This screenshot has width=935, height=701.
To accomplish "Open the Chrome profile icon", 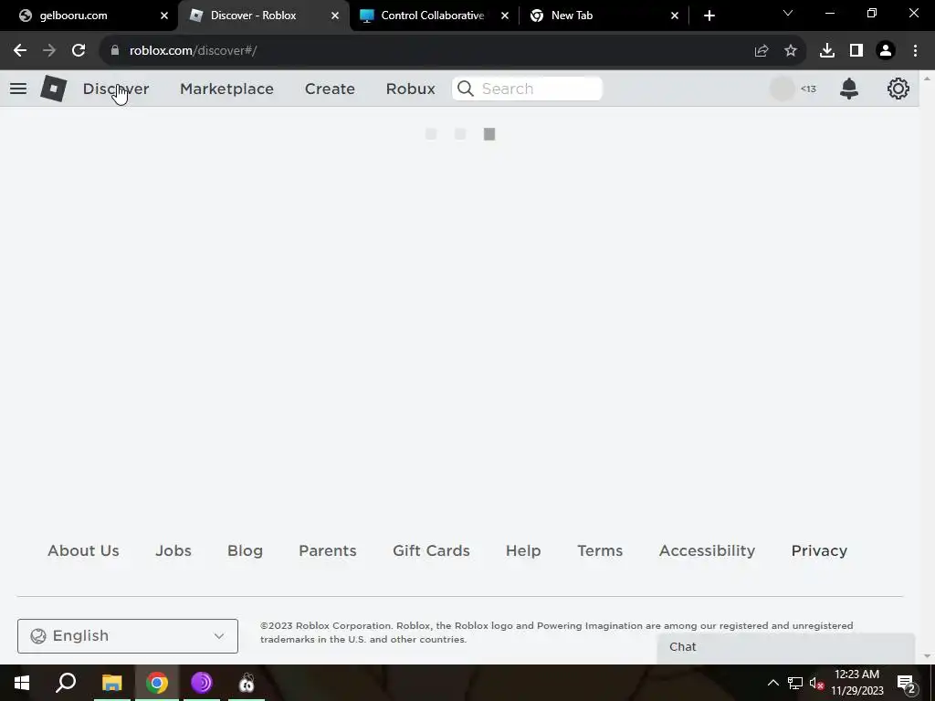I will [886, 51].
